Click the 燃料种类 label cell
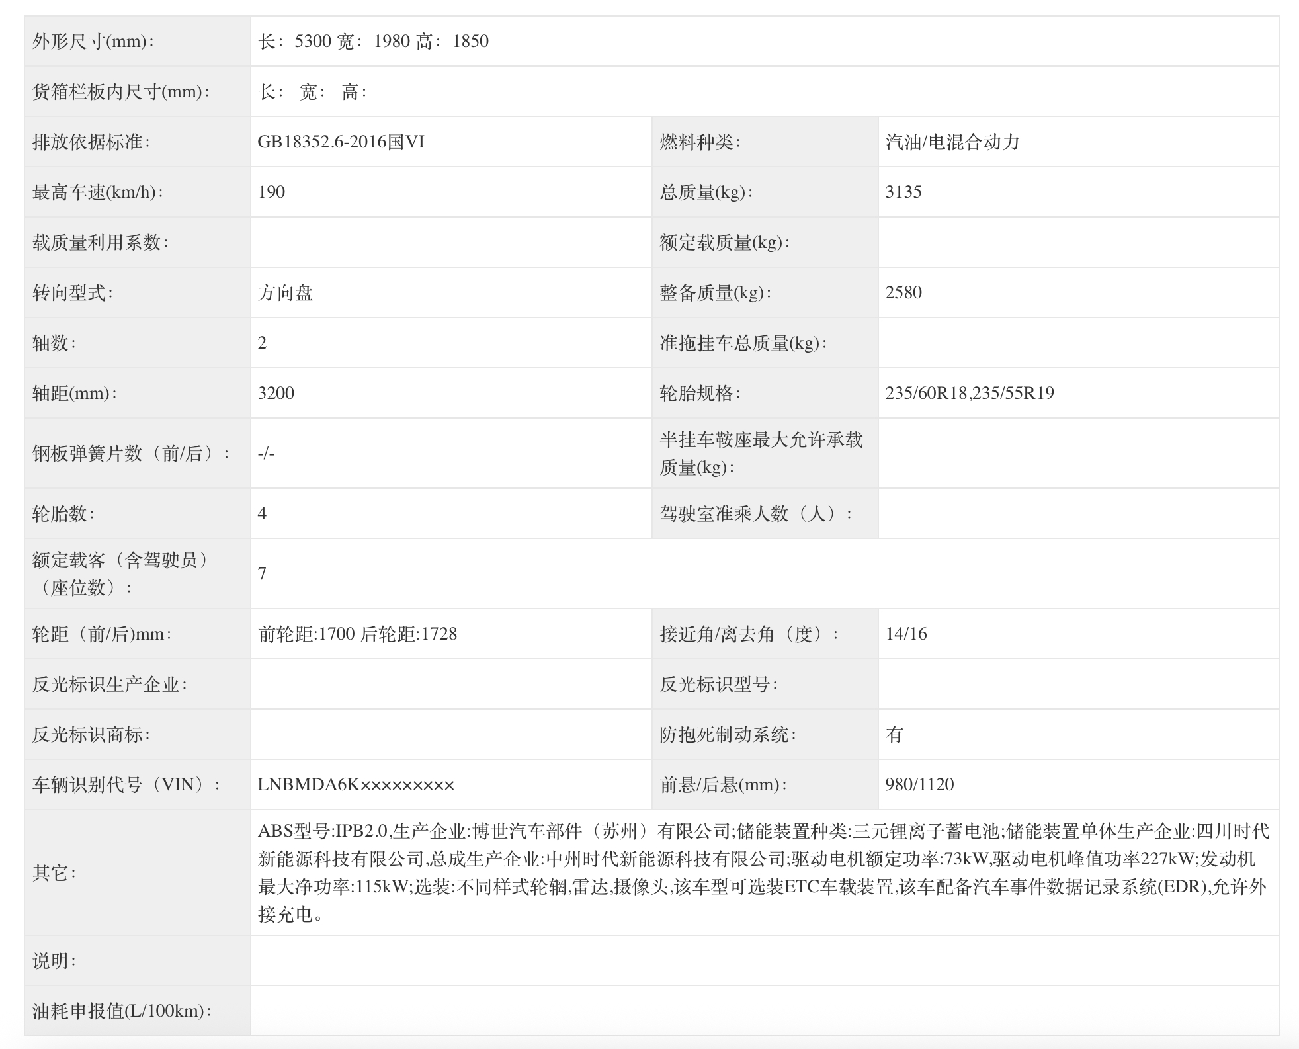Viewport: 1299px width, 1049px height. 700,142
